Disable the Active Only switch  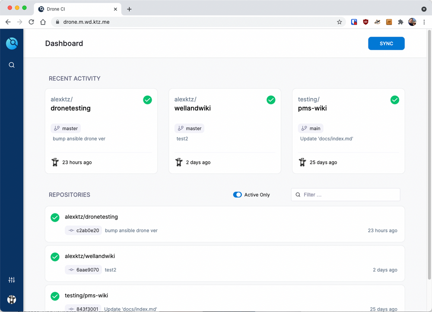(x=237, y=194)
